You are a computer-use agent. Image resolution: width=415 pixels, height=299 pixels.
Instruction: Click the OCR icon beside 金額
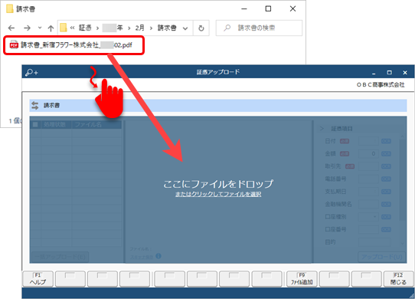click(x=386, y=153)
